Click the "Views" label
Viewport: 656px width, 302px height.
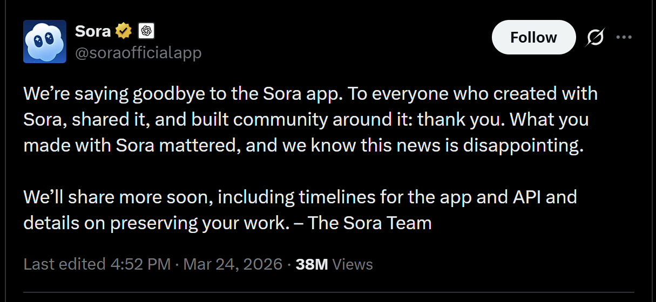pos(353,264)
